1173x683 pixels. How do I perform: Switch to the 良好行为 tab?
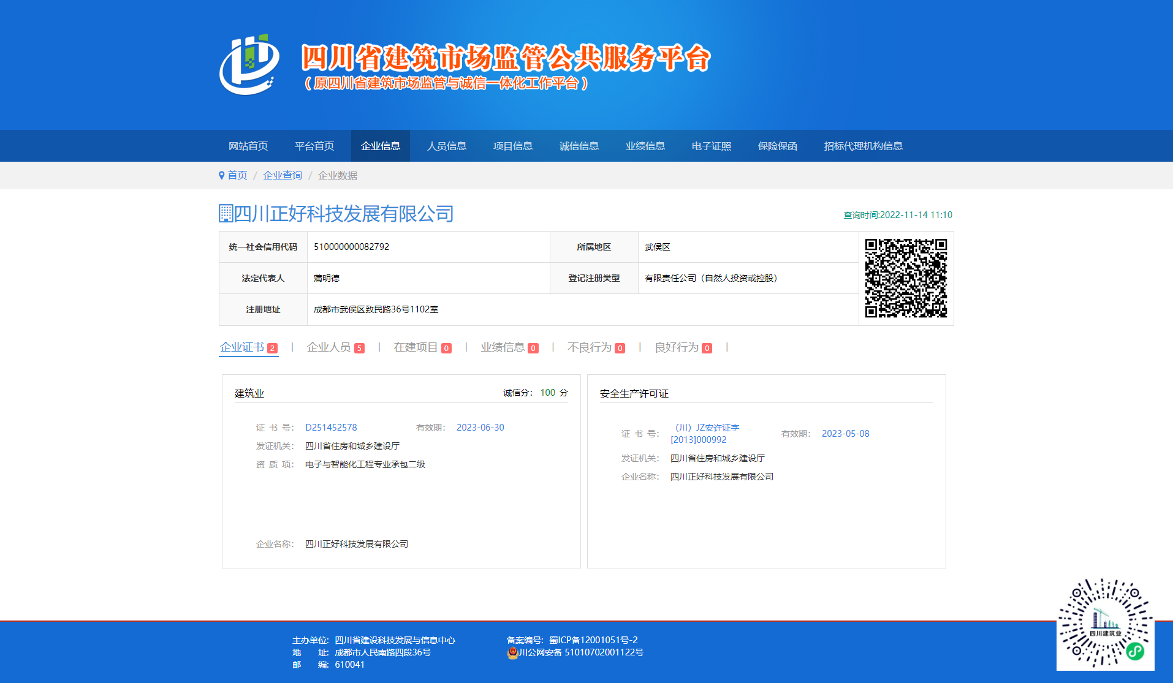pyautogui.click(x=684, y=347)
